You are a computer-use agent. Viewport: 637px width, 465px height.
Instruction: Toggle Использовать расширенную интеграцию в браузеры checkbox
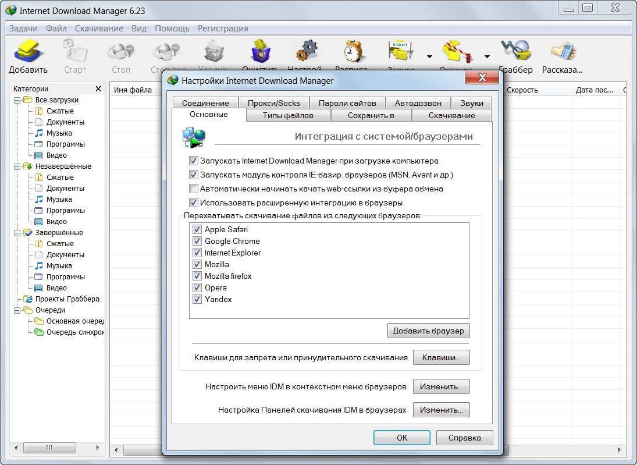(x=193, y=203)
